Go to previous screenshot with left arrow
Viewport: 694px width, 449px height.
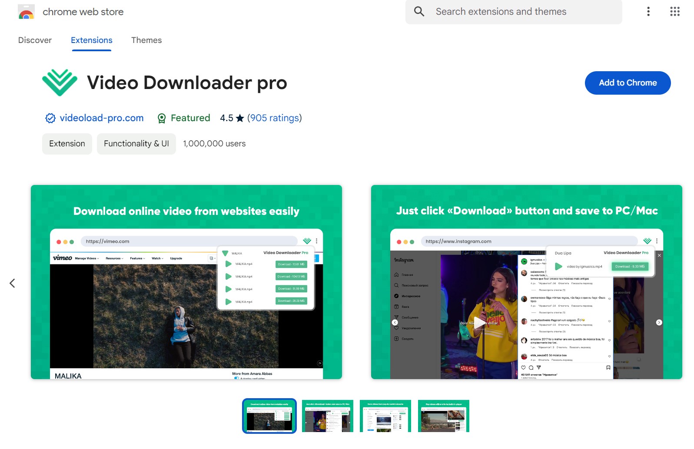[x=12, y=283]
